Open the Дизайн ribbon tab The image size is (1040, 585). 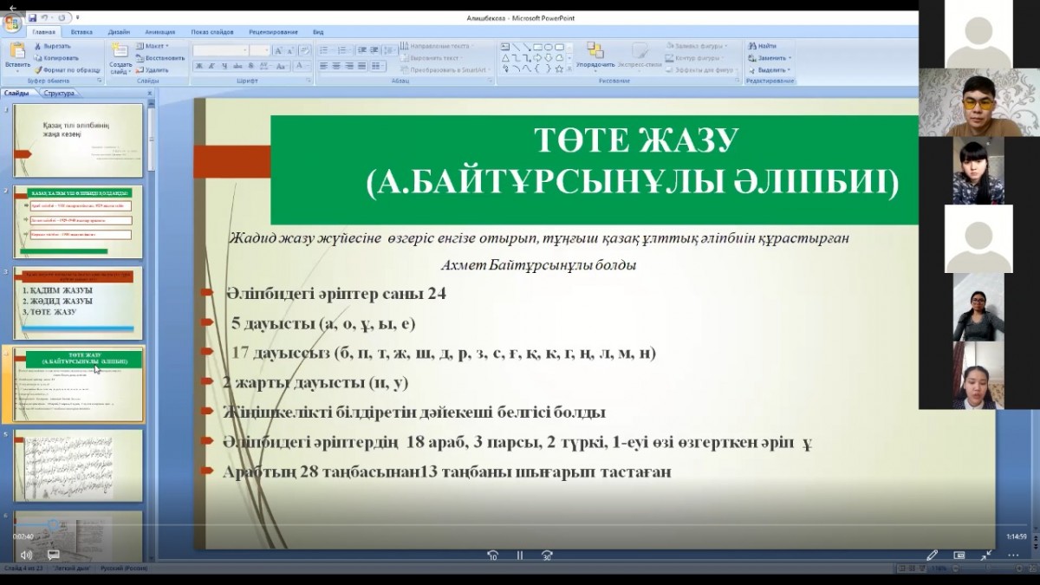(119, 31)
